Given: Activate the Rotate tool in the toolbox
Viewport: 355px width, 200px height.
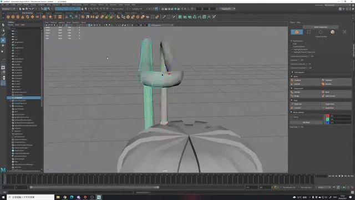Looking at the screenshot, I should (3, 46).
